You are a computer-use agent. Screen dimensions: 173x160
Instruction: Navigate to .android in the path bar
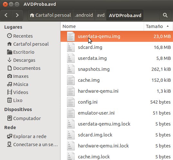pos(84,15)
